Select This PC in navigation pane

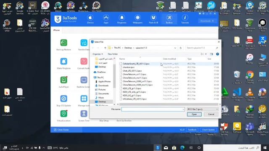(99, 78)
